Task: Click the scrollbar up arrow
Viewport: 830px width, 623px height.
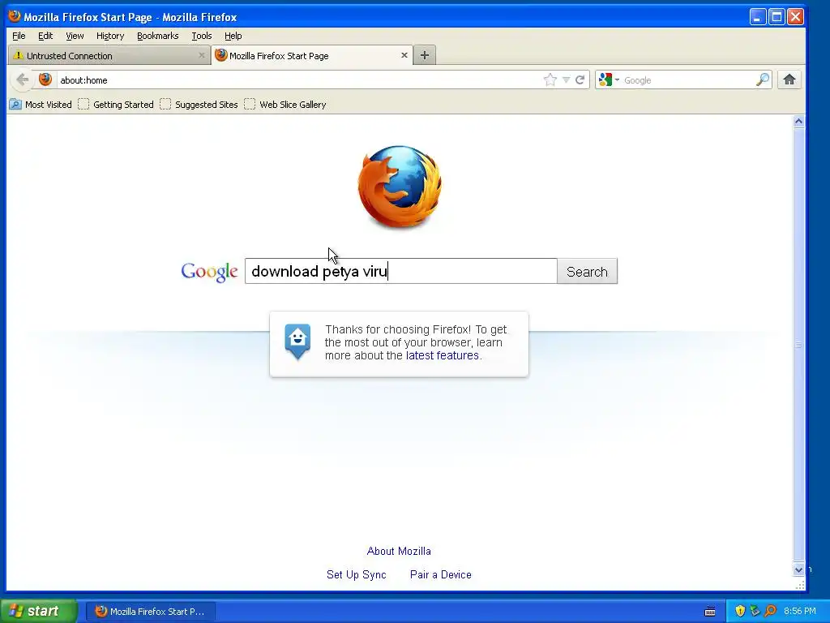Action: [x=798, y=122]
